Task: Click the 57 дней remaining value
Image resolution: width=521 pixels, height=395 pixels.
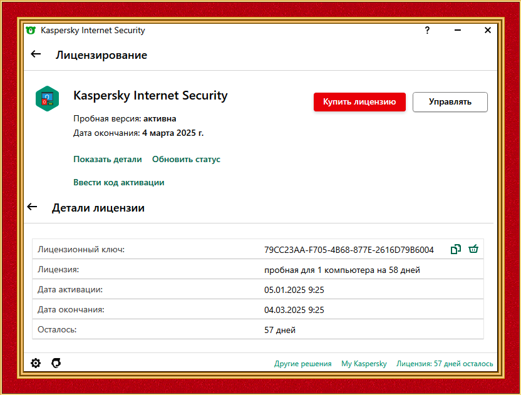Action: (280, 331)
